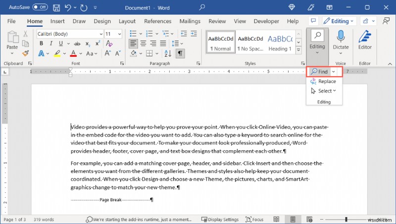Open the File tab

pos(11,21)
